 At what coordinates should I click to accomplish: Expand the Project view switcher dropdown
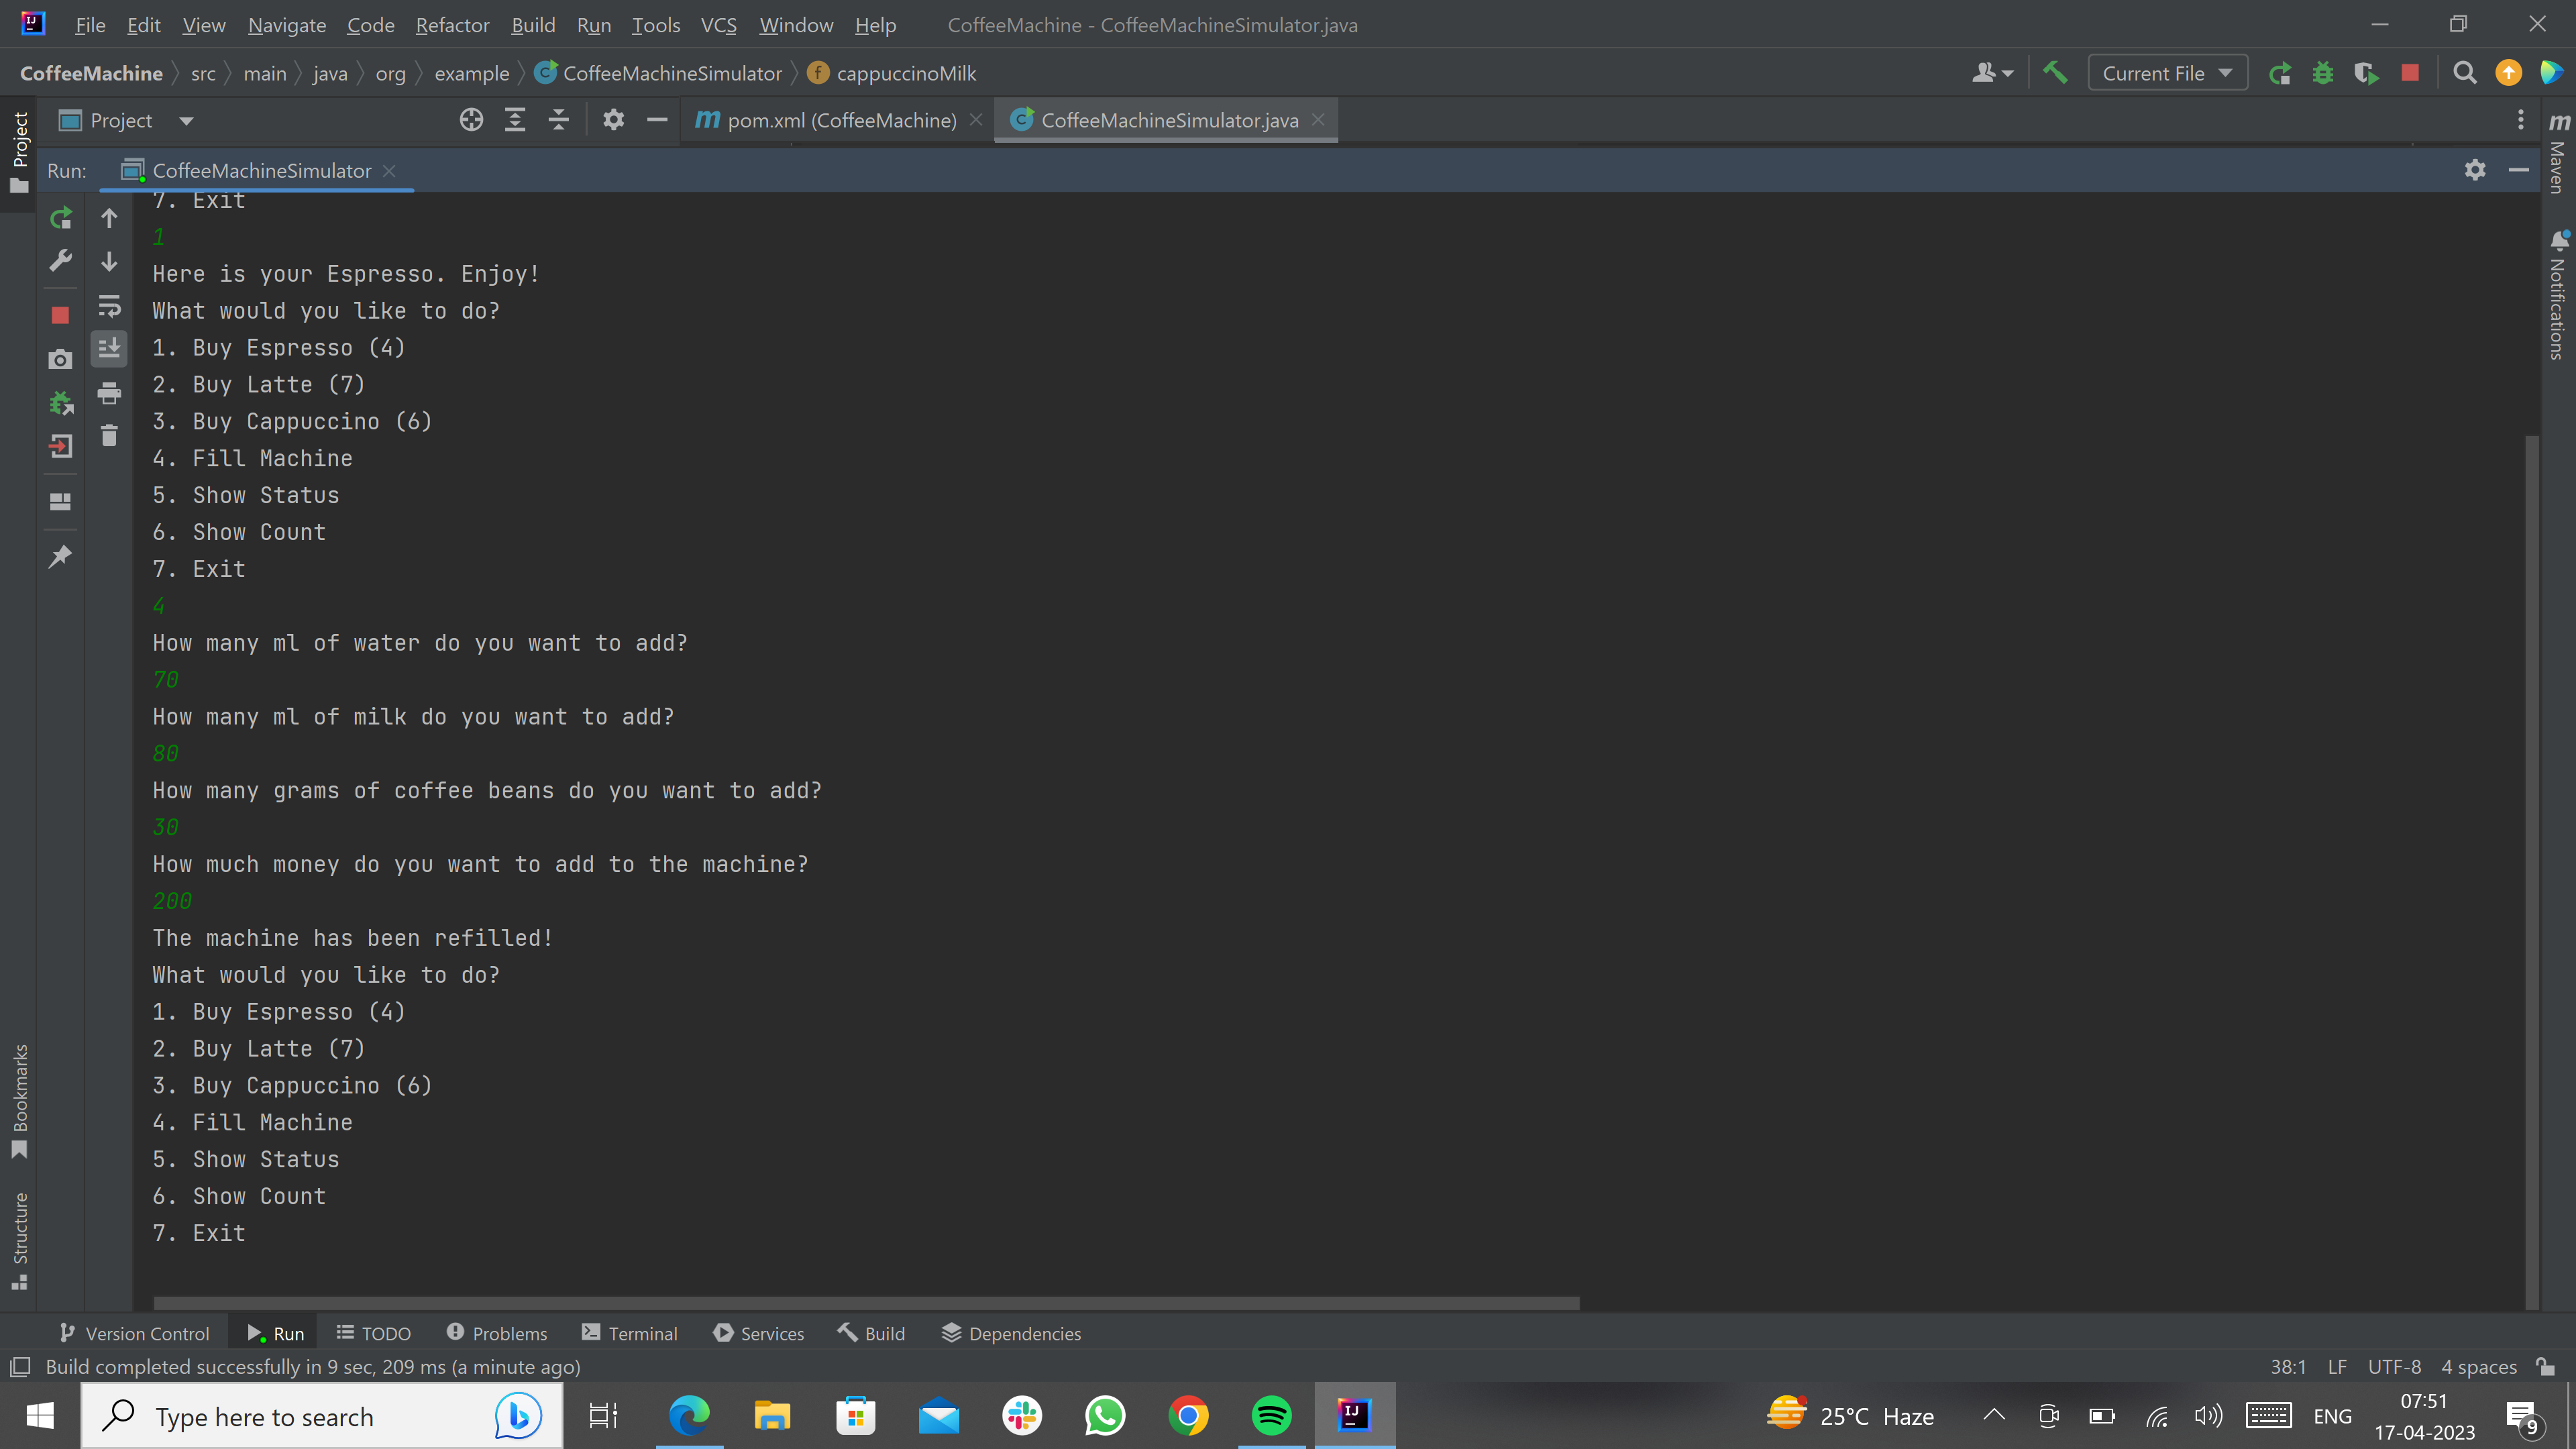click(186, 120)
